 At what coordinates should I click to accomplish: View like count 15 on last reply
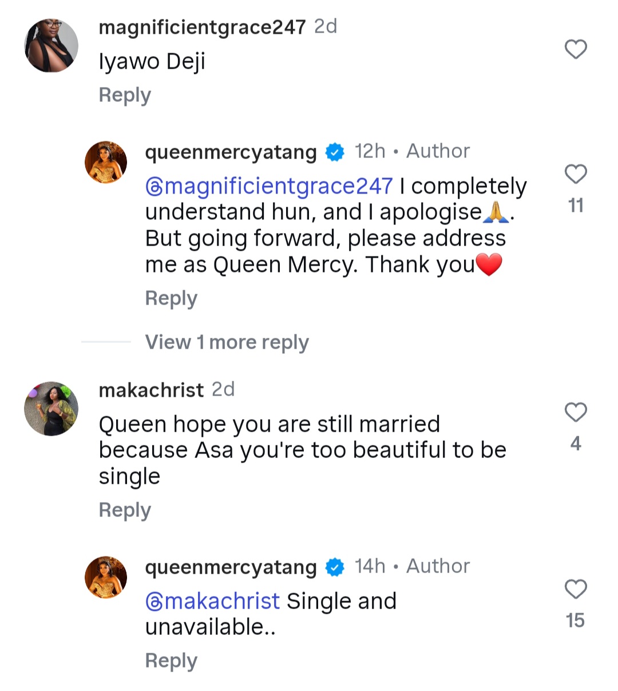576,621
